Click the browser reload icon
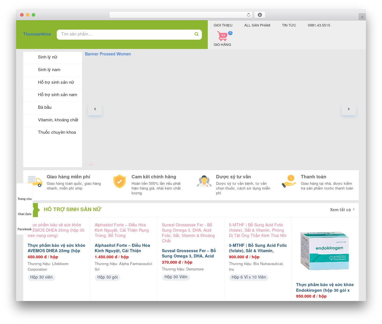Image resolution: width=382 pixels, height=324 pixels. pyautogui.click(x=249, y=15)
